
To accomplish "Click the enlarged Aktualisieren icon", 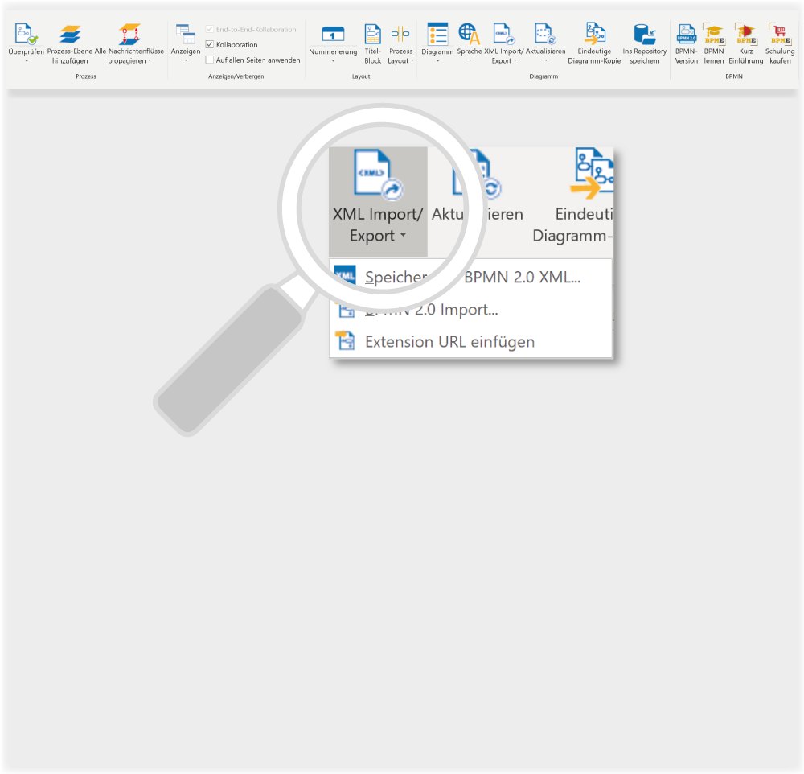I will (x=477, y=175).
